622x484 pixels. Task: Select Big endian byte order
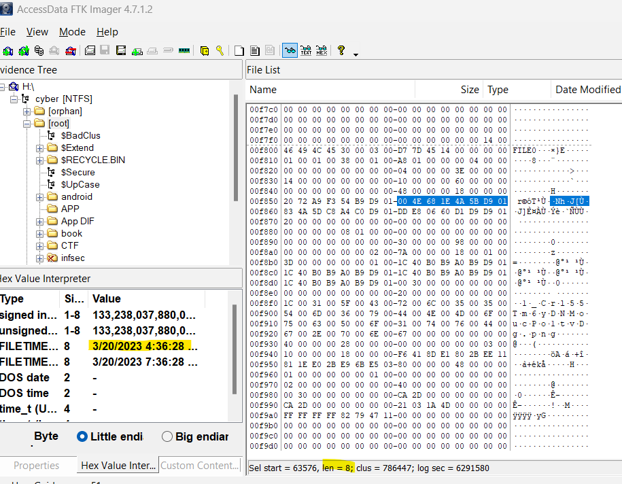[167, 437]
